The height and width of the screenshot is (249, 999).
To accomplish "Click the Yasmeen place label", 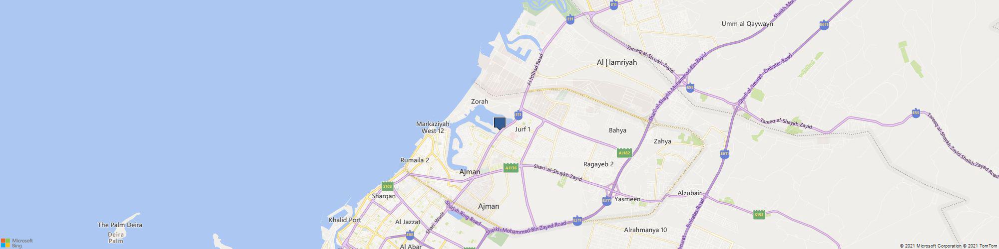I will click(x=627, y=199).
